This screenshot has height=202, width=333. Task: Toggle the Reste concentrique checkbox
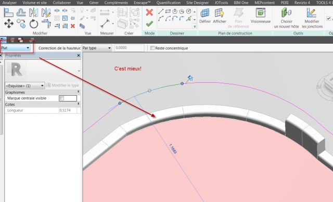pos(152,48)
